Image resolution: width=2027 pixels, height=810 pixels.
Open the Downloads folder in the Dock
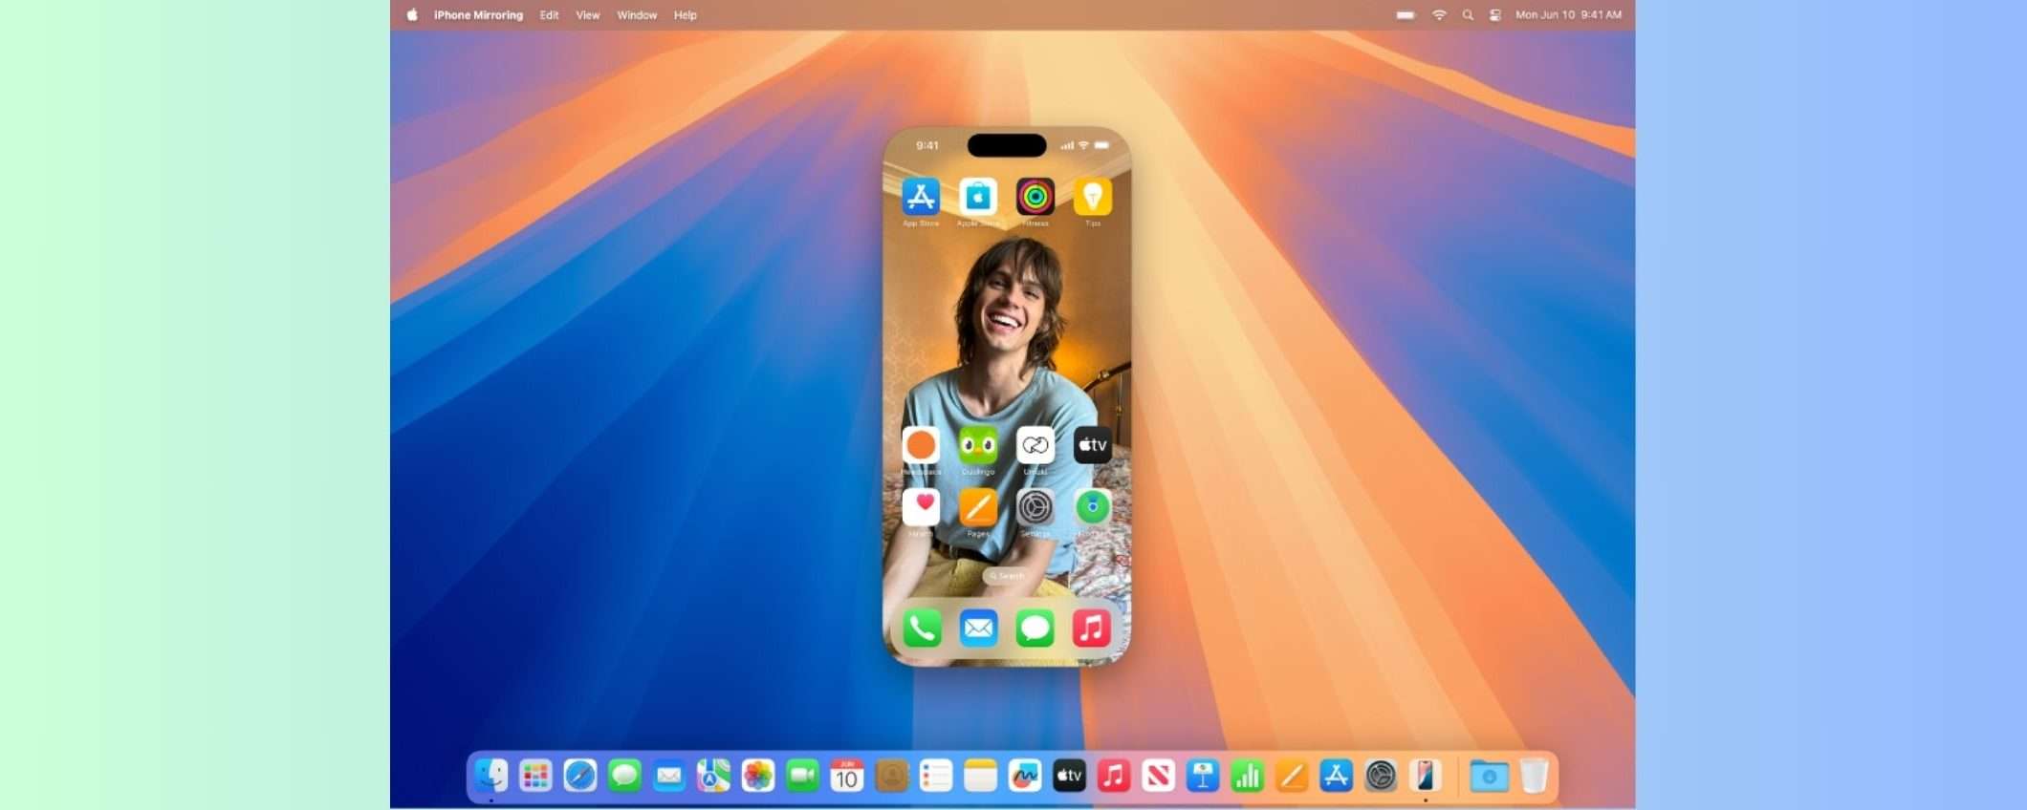[1489, 776]
